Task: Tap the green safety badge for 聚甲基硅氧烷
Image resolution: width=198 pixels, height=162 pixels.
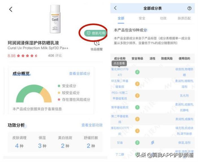Action: pyautogui.click(x=137, y=107)
